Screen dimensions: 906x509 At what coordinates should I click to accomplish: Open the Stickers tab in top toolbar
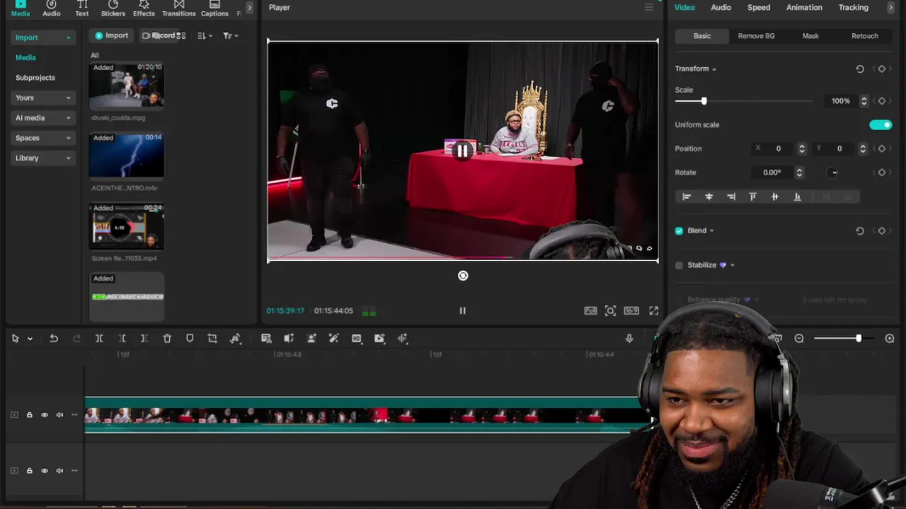pyautogui.click(x=113, y=8)
